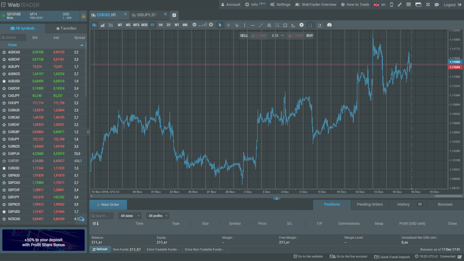Toggle GBPUSD favorite star
The image size is (464, 261).
pos(4,212)
